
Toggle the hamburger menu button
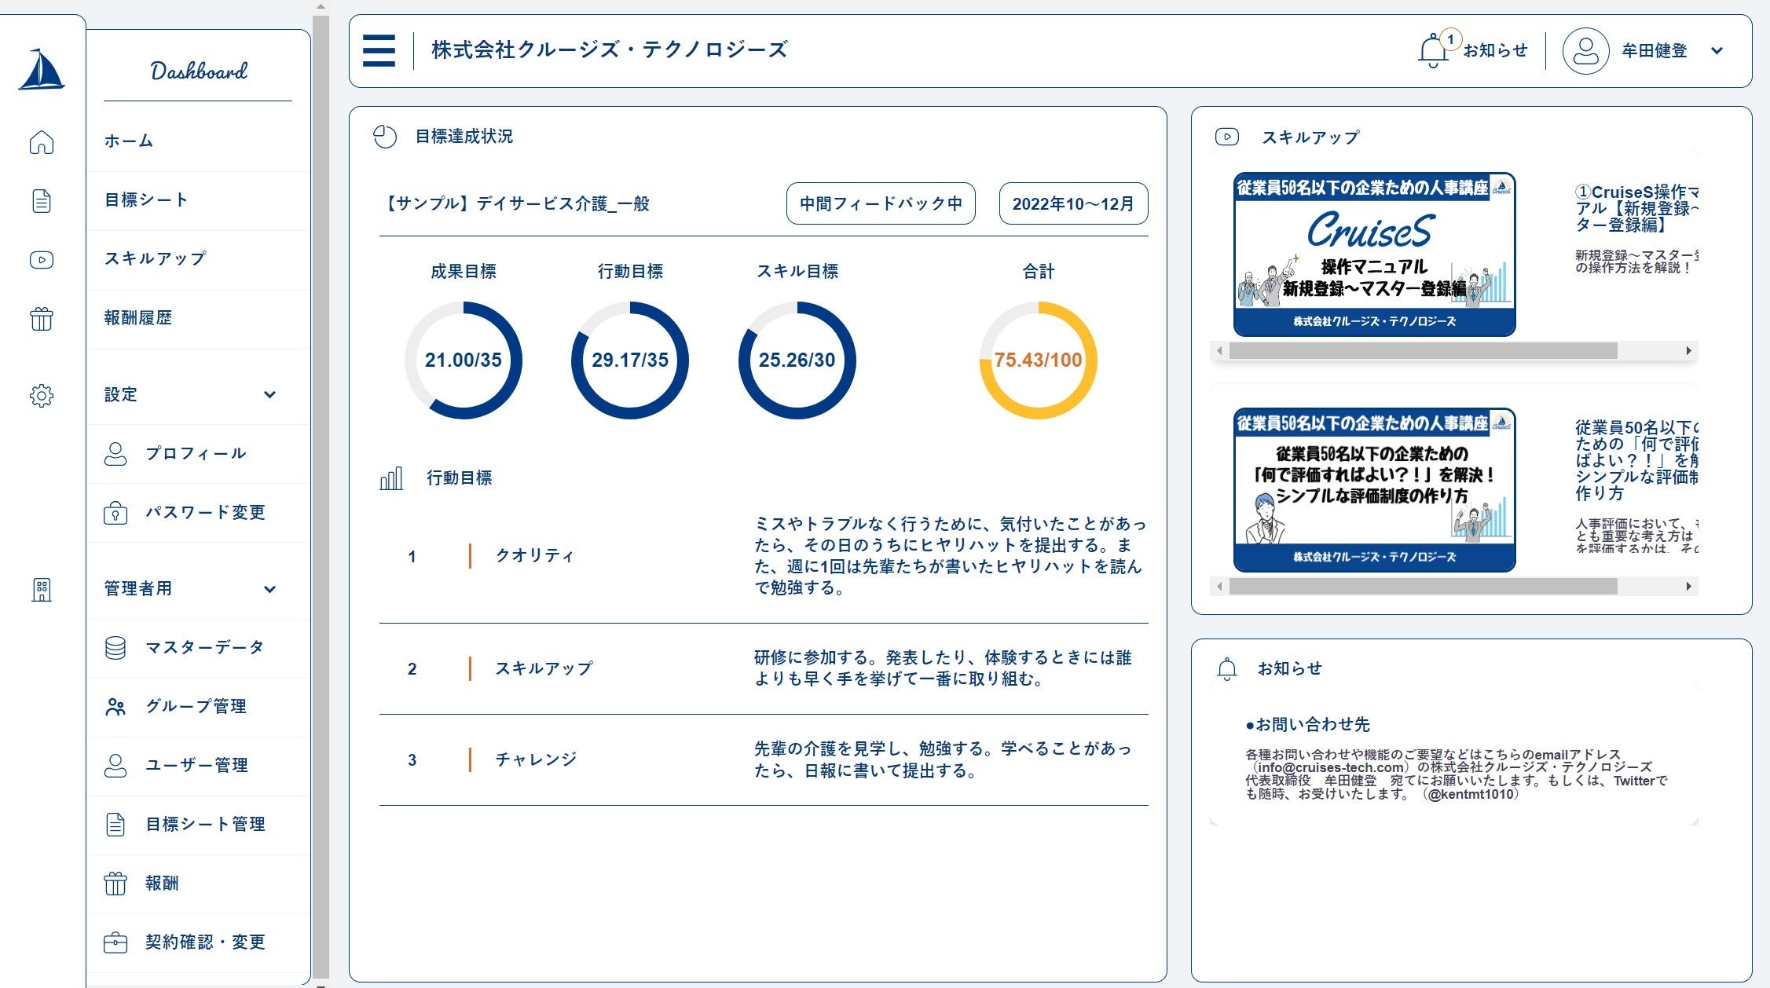pyautogui.click(x=379, y=51)
